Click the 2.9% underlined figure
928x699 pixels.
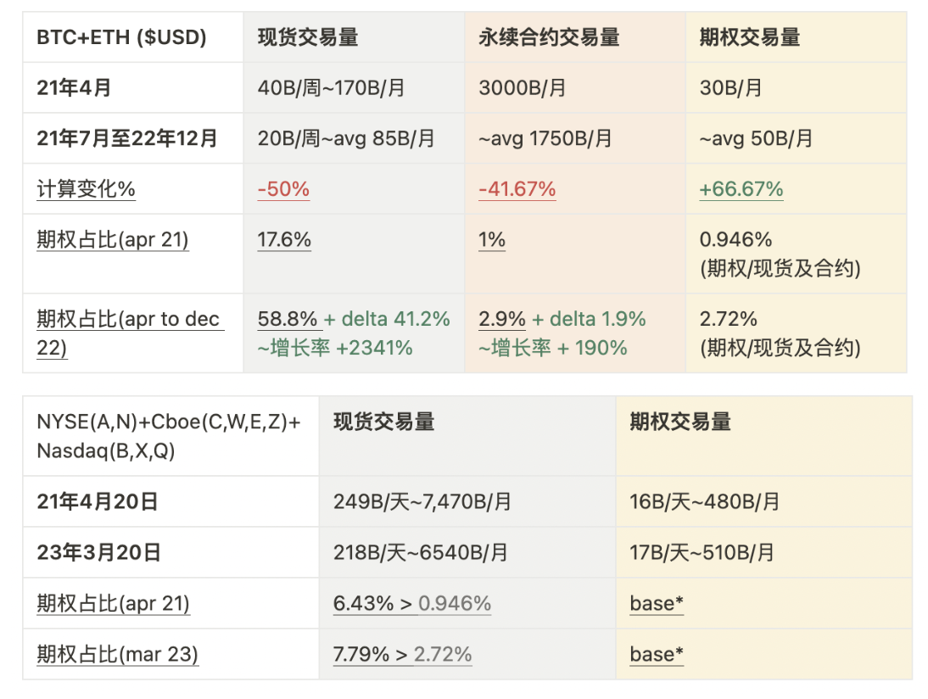(x=502, y=319)
